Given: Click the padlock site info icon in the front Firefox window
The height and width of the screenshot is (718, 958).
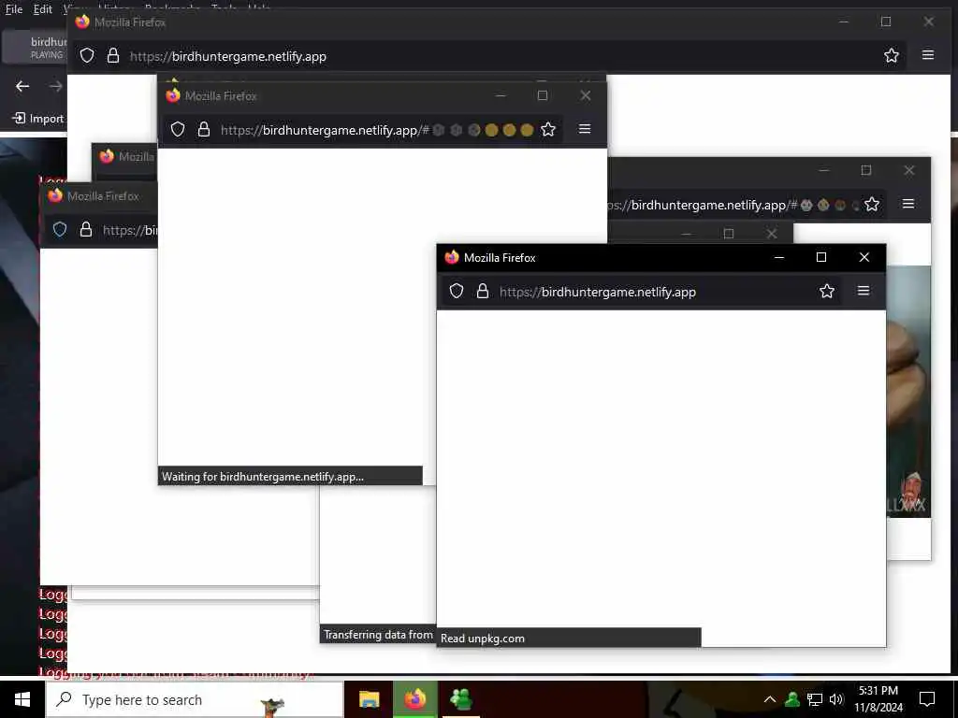Looking at the screenshot, I should [483, 292].
